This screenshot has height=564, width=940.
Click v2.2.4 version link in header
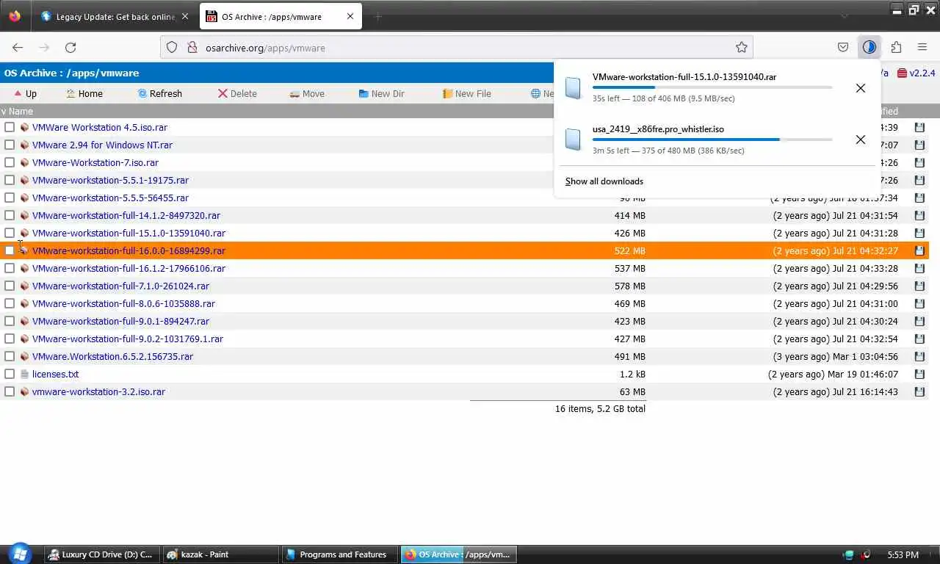tap(916, 73)
